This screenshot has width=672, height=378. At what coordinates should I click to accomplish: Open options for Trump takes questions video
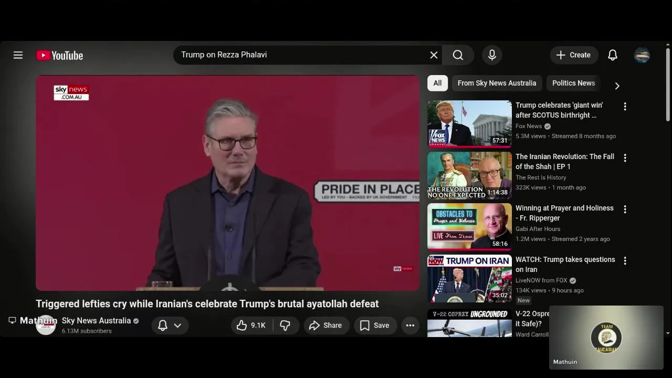[x=625, y=261]
